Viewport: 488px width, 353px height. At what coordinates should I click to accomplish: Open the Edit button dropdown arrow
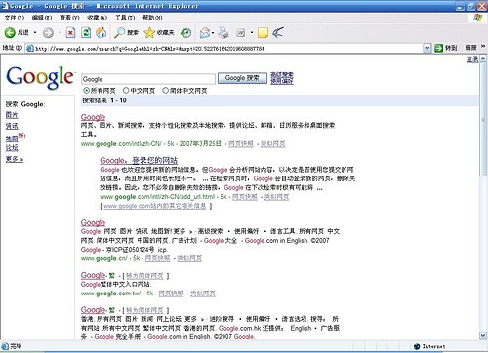[252, 32]
